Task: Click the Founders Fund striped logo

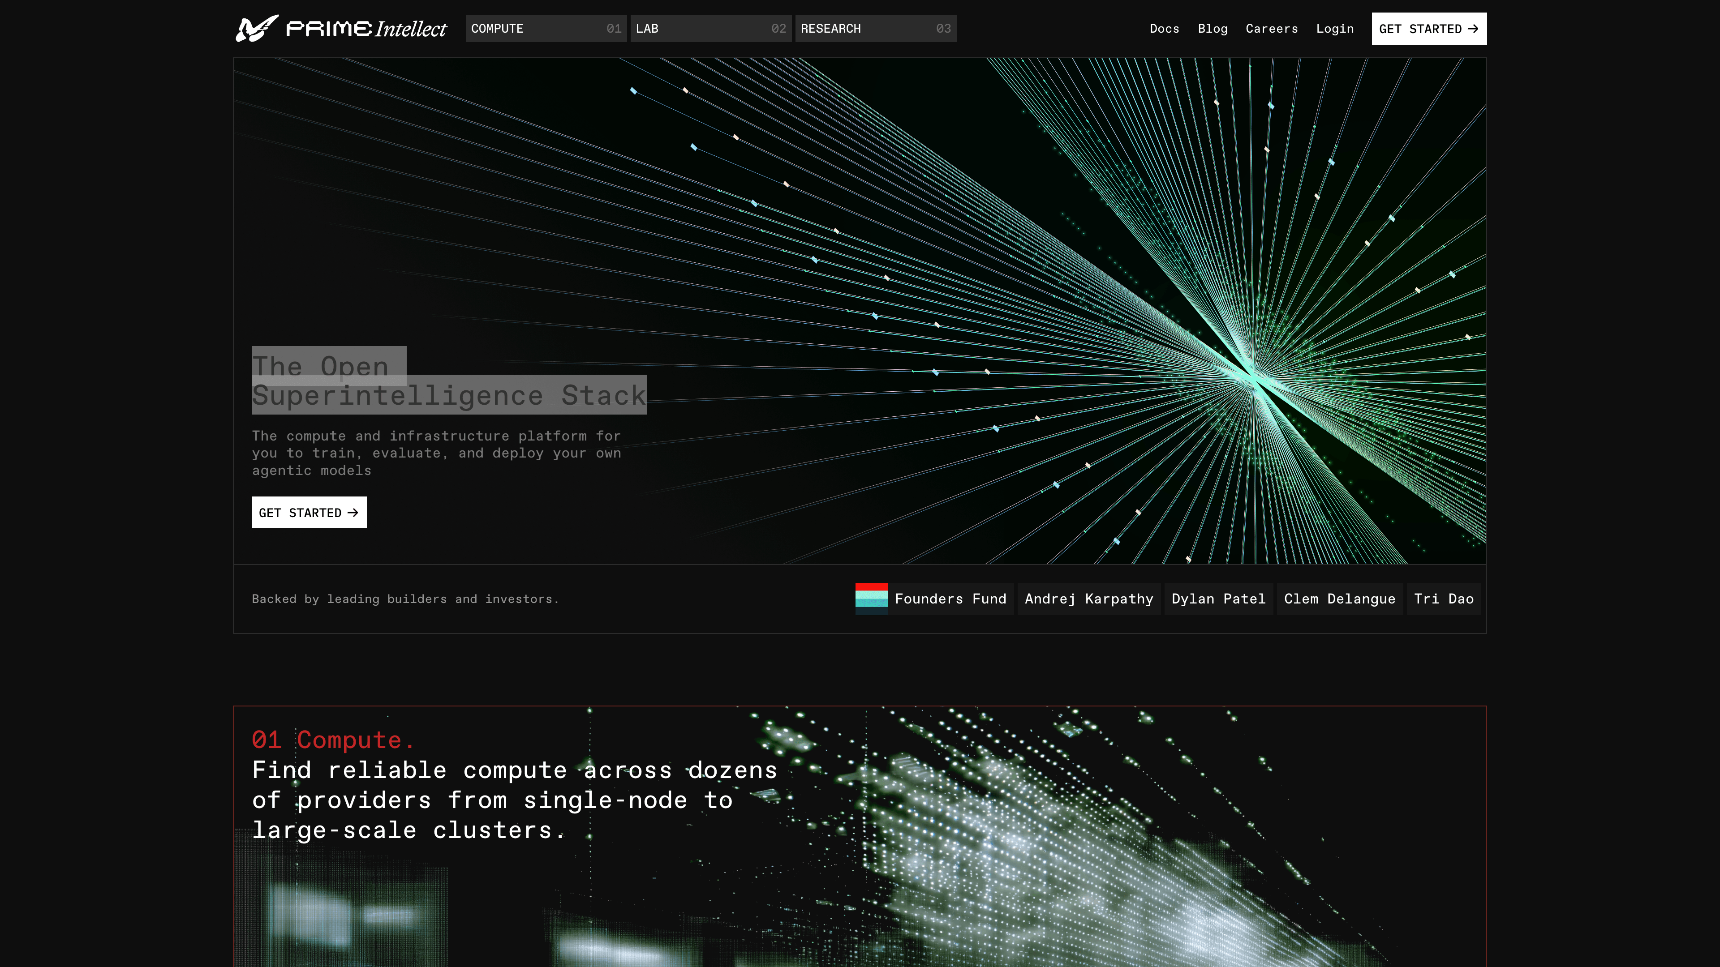Action: tap(871, 599)
